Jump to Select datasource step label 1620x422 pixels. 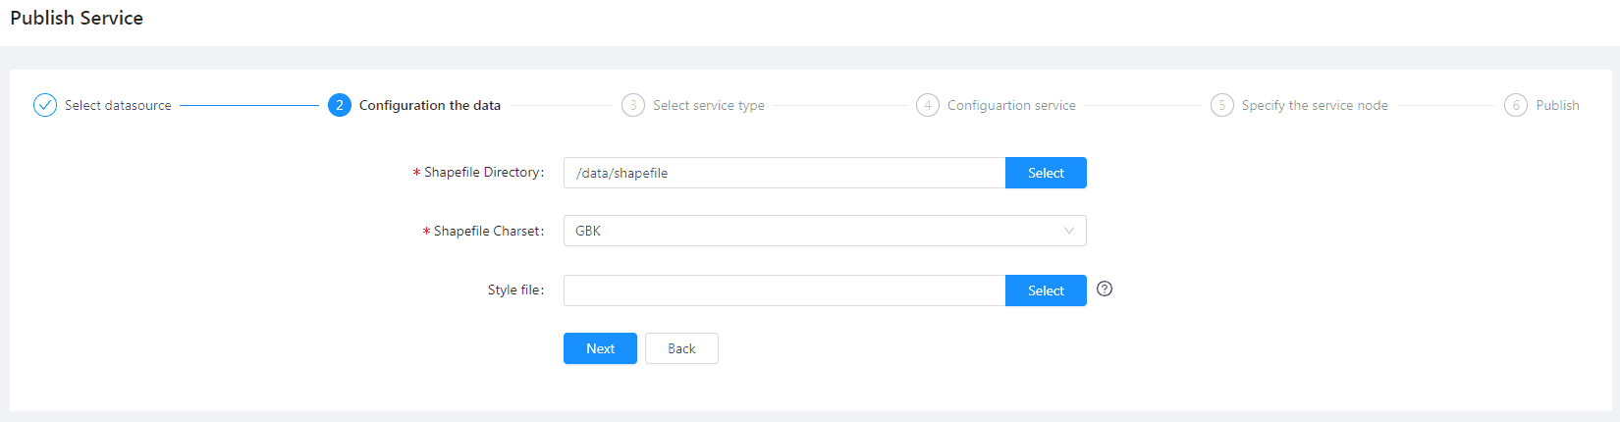(118, 105)
